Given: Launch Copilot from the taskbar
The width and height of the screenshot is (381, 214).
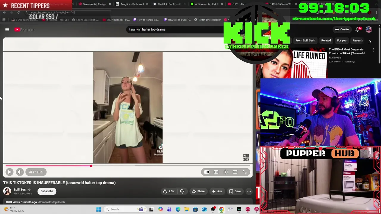Looking at the screenshot, I should [160, 209].
